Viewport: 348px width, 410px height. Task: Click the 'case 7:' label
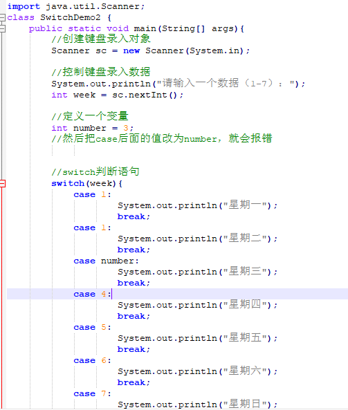(x=93, y=393)
